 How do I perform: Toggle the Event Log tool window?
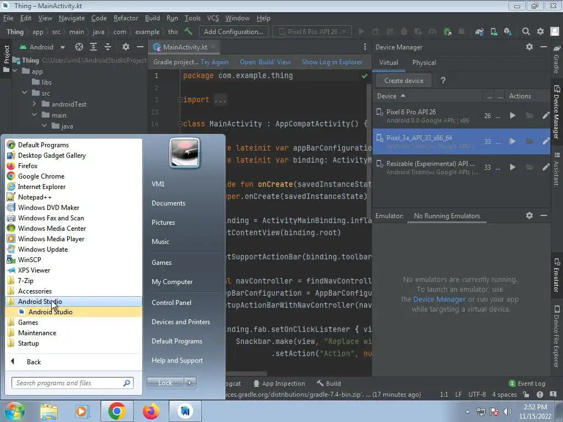coord(527,384)
